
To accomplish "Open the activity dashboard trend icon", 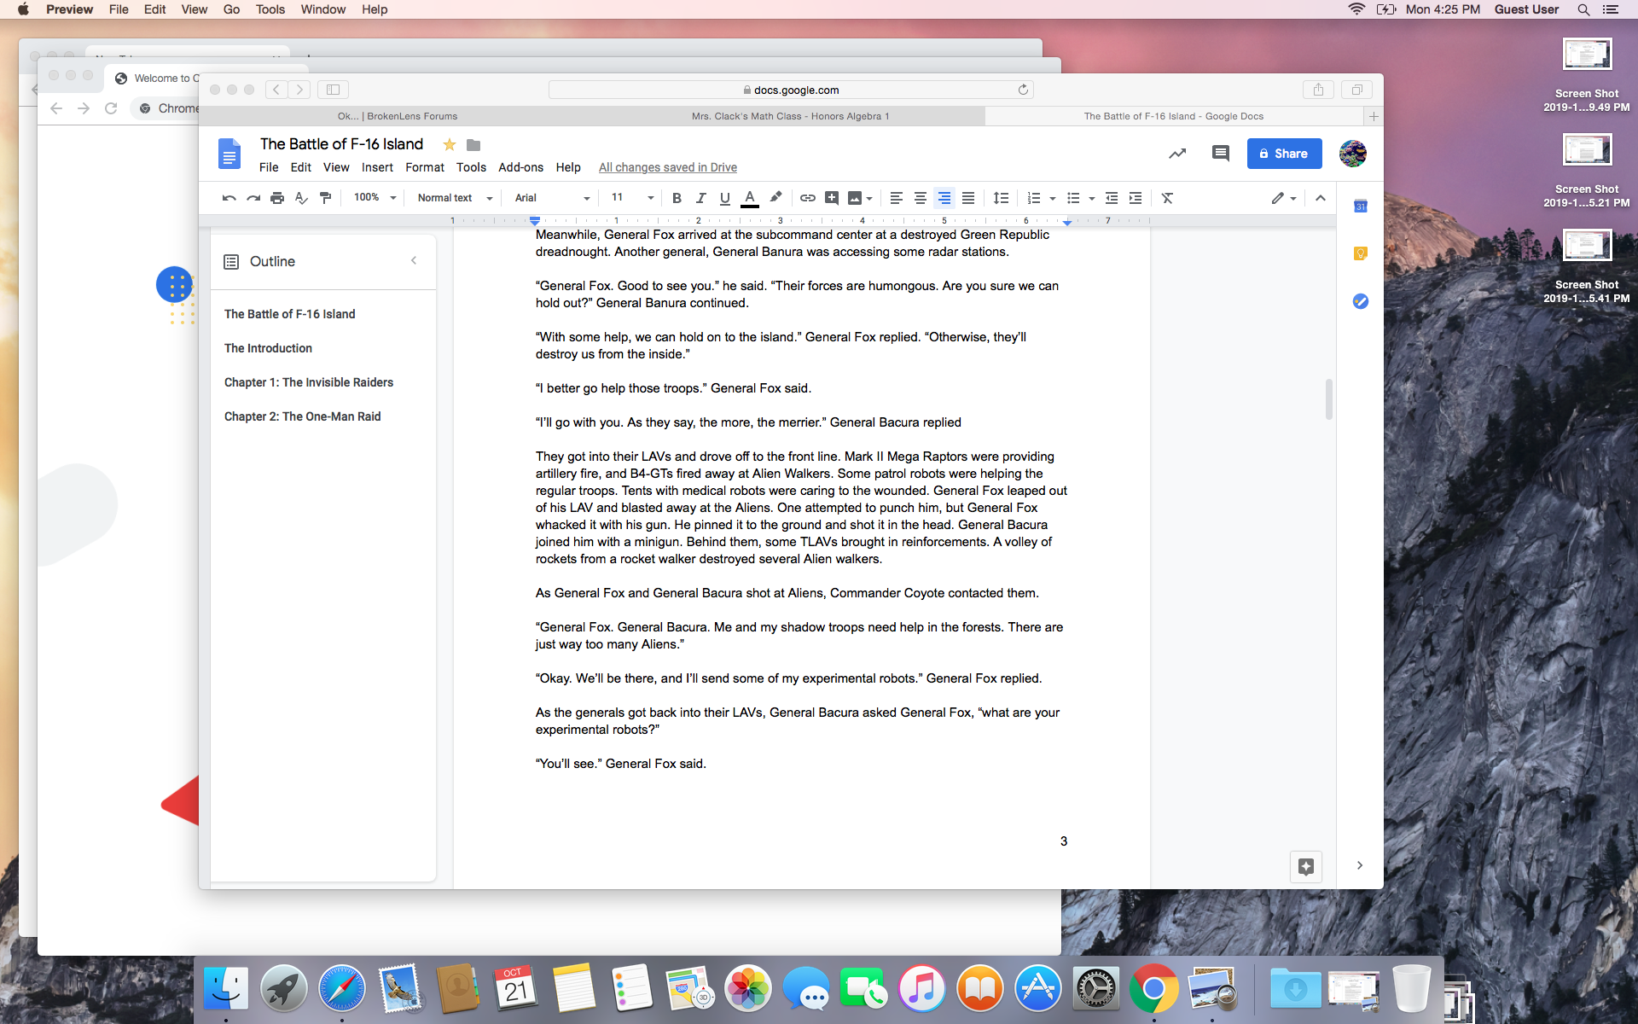I will coord(1177,154).
